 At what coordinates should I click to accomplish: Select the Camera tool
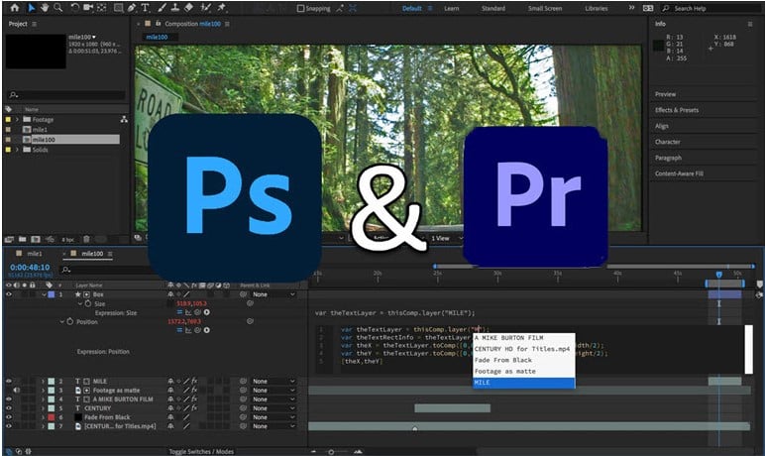[88, 8]
